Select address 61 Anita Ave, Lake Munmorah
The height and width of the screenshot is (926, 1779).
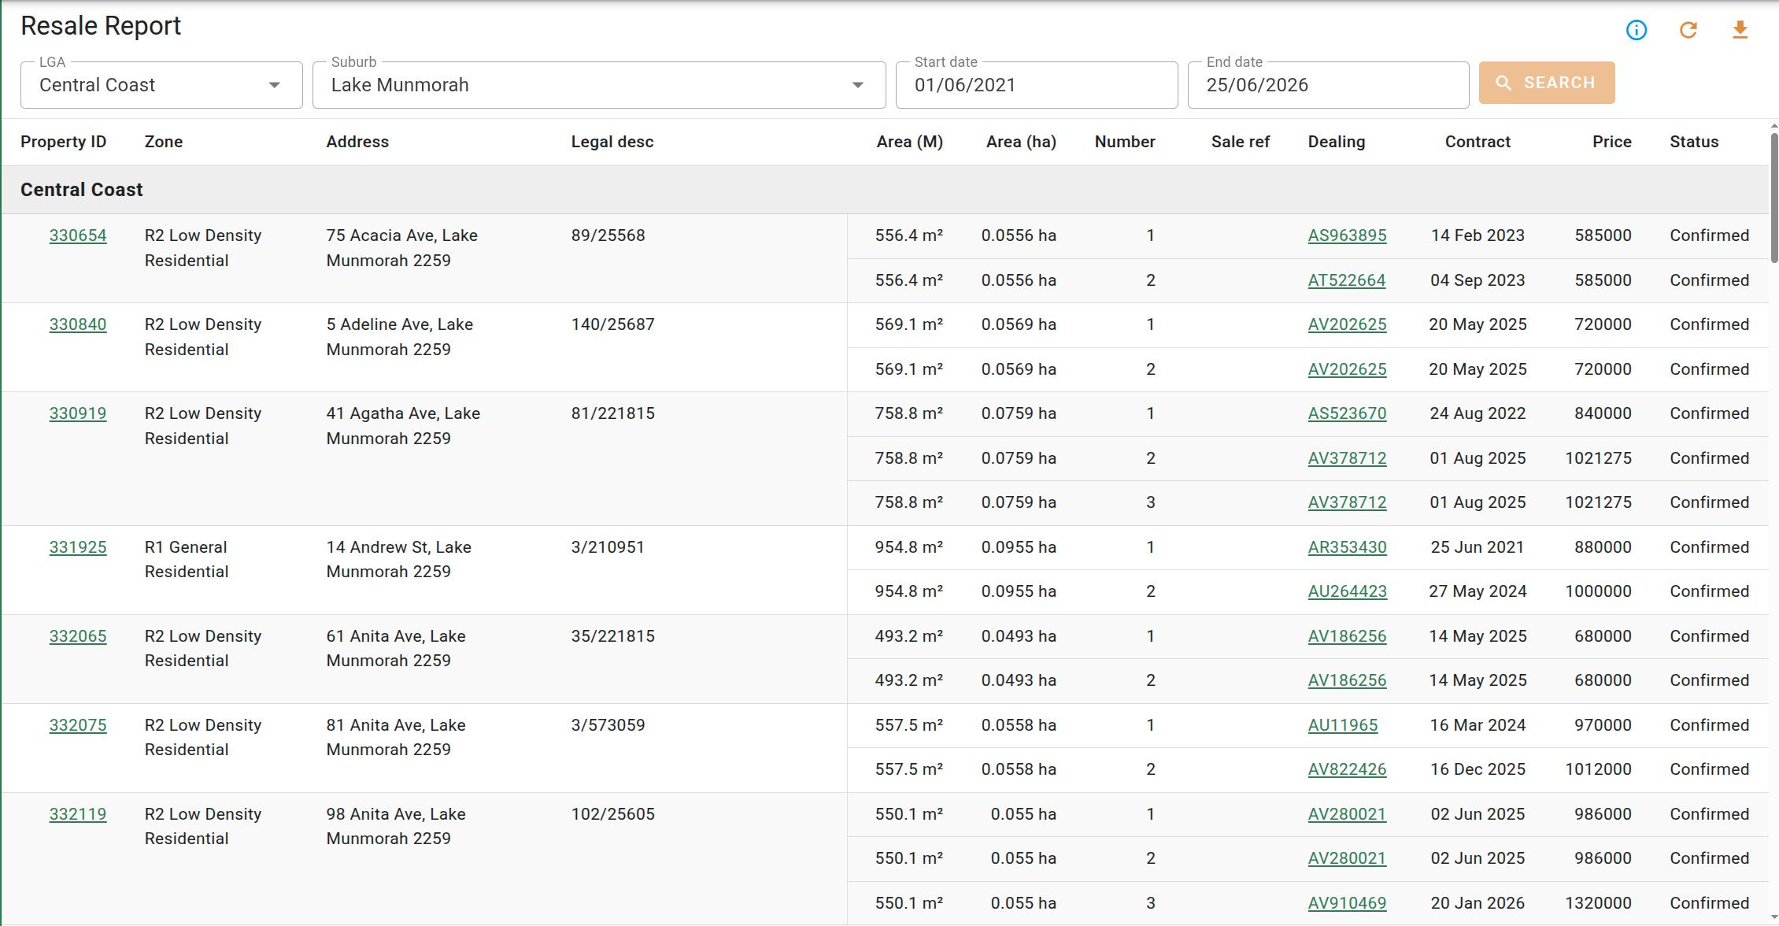396,648
